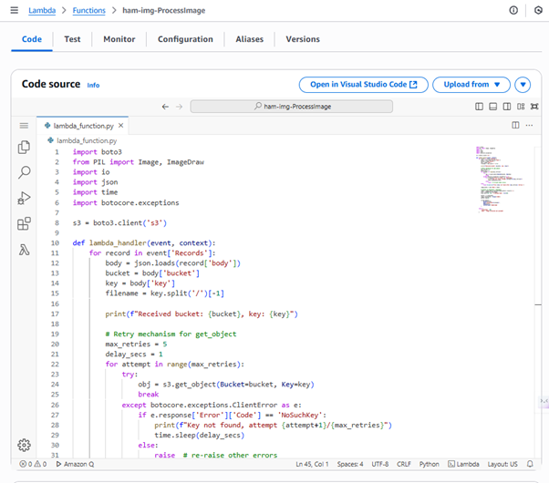Split the editor to the right
Image resolution: width=549 pixels, height=483 pixels.
tap(515, 125)
